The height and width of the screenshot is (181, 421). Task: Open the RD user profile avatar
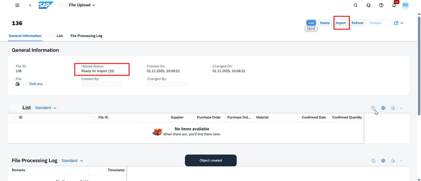coord(405,5)
